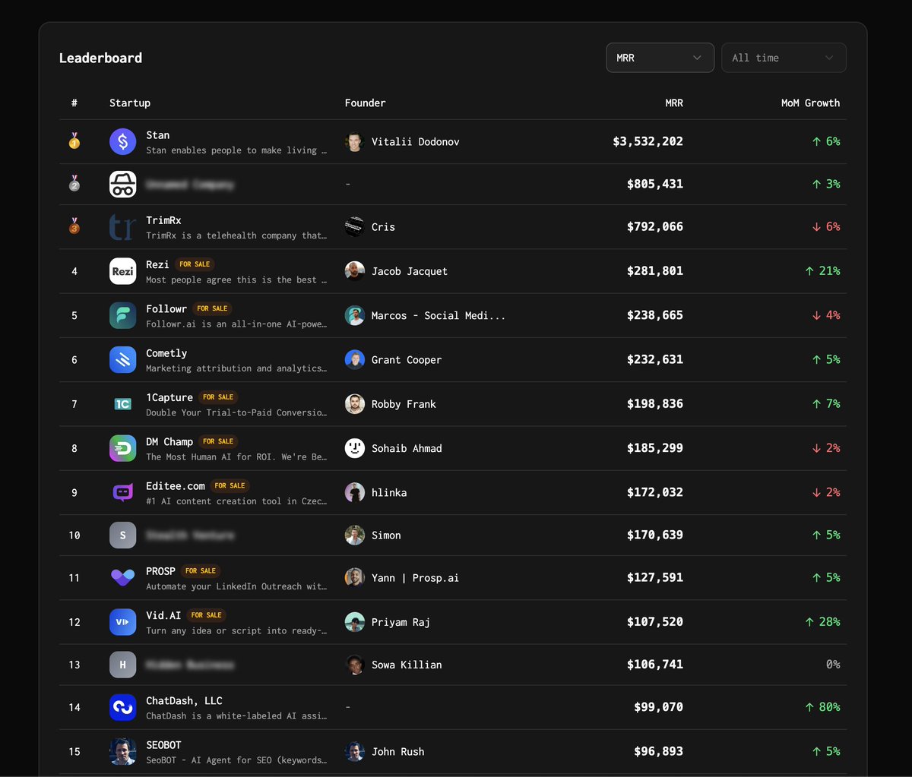The width and height of the screenshot is (912, 777).
Task: Click the MoM Growth column header
Action: pyautogui.click(x=811, y=103)
